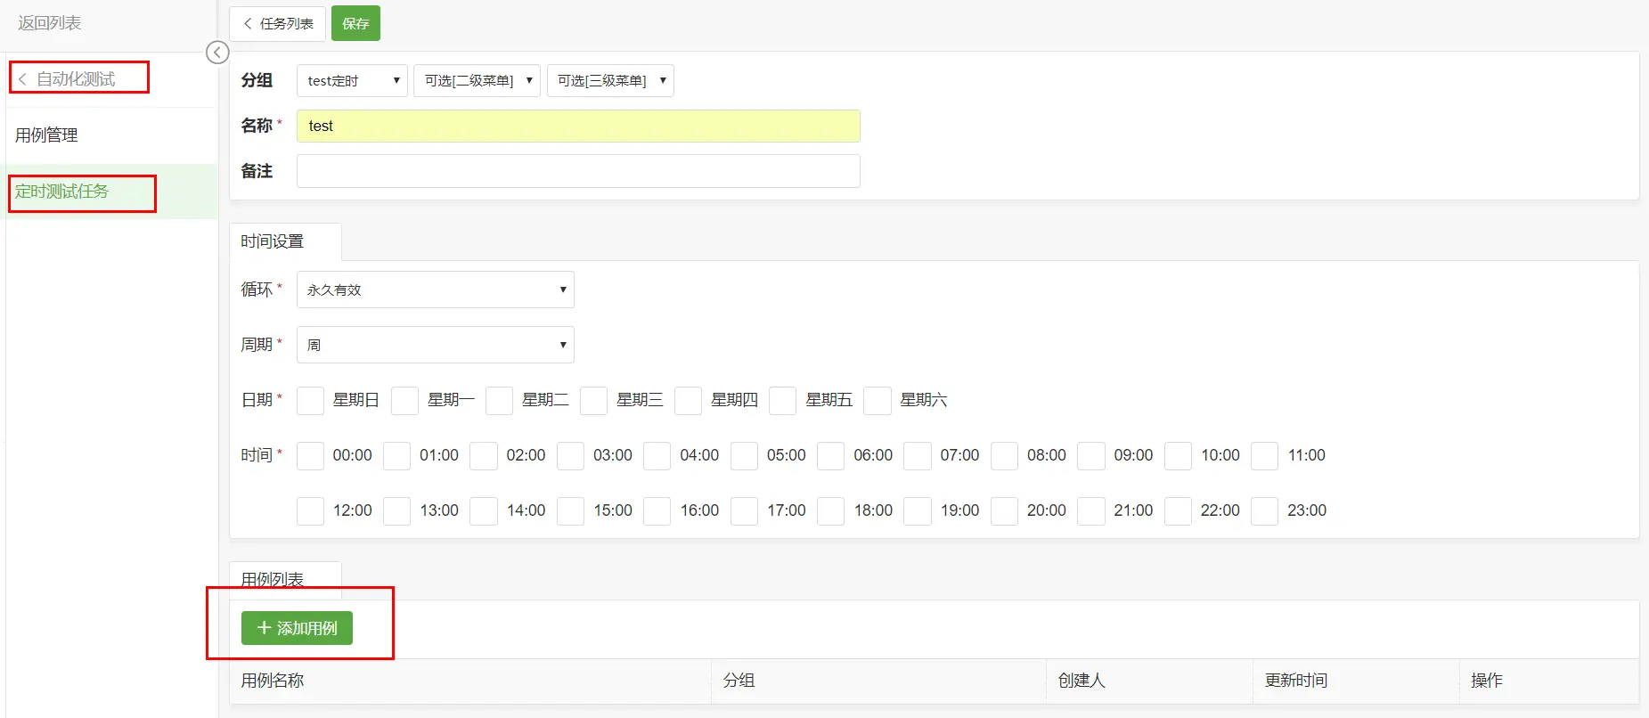Click the 创建人 column header
The image size is (1649, 718).
click(1082, 681)
